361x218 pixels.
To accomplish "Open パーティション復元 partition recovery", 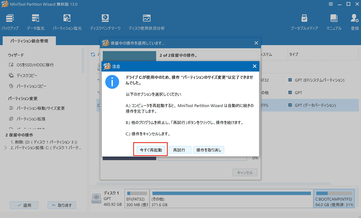I will pos(67,22).
